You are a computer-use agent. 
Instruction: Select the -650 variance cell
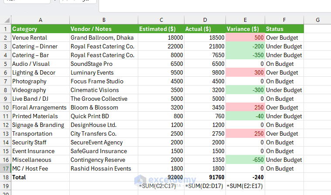(x=245, y=160)
